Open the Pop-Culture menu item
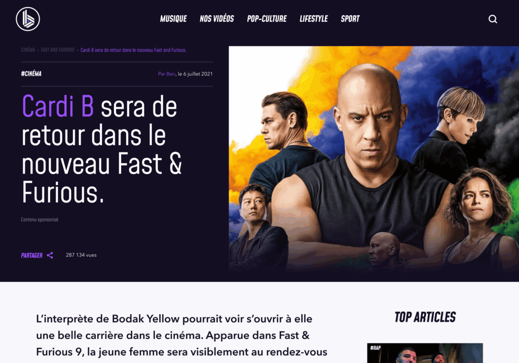The height and width of the screenshot is (363, 519). [x=267, y=19]
